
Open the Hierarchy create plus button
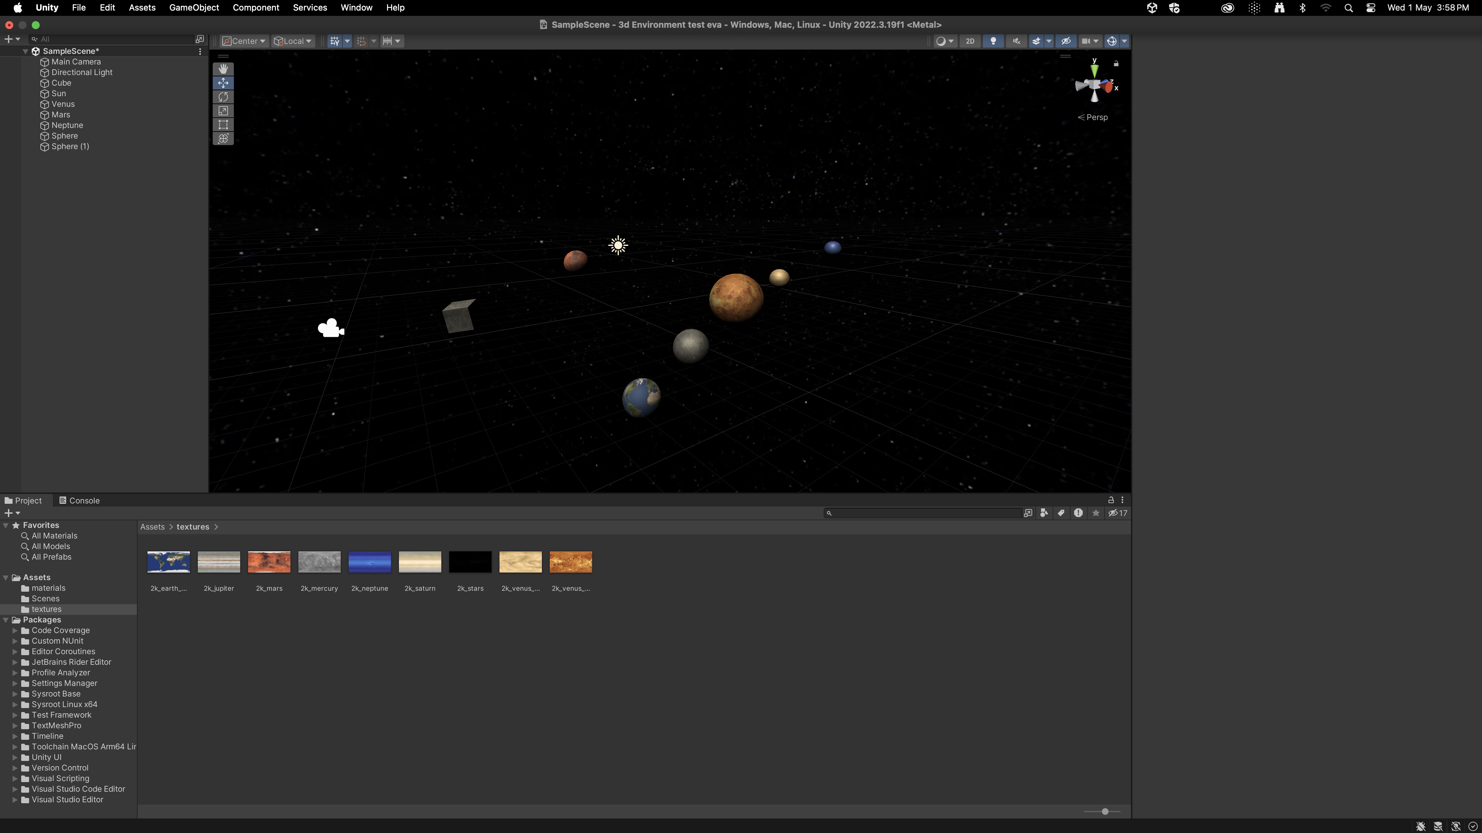[x=12, y=39]
